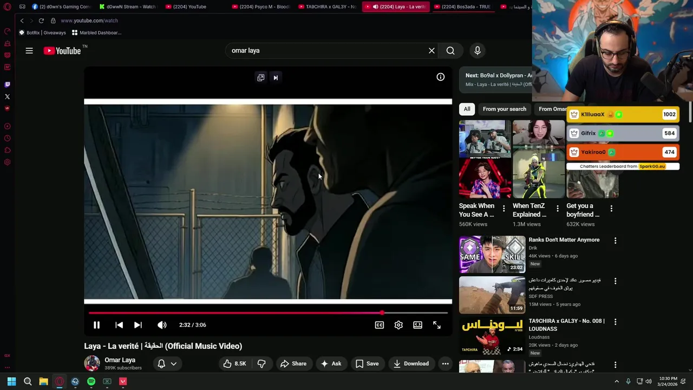Open 'Marbled Dashboar...' bookmark
693x390 pixels.
(x=96, y=32)
